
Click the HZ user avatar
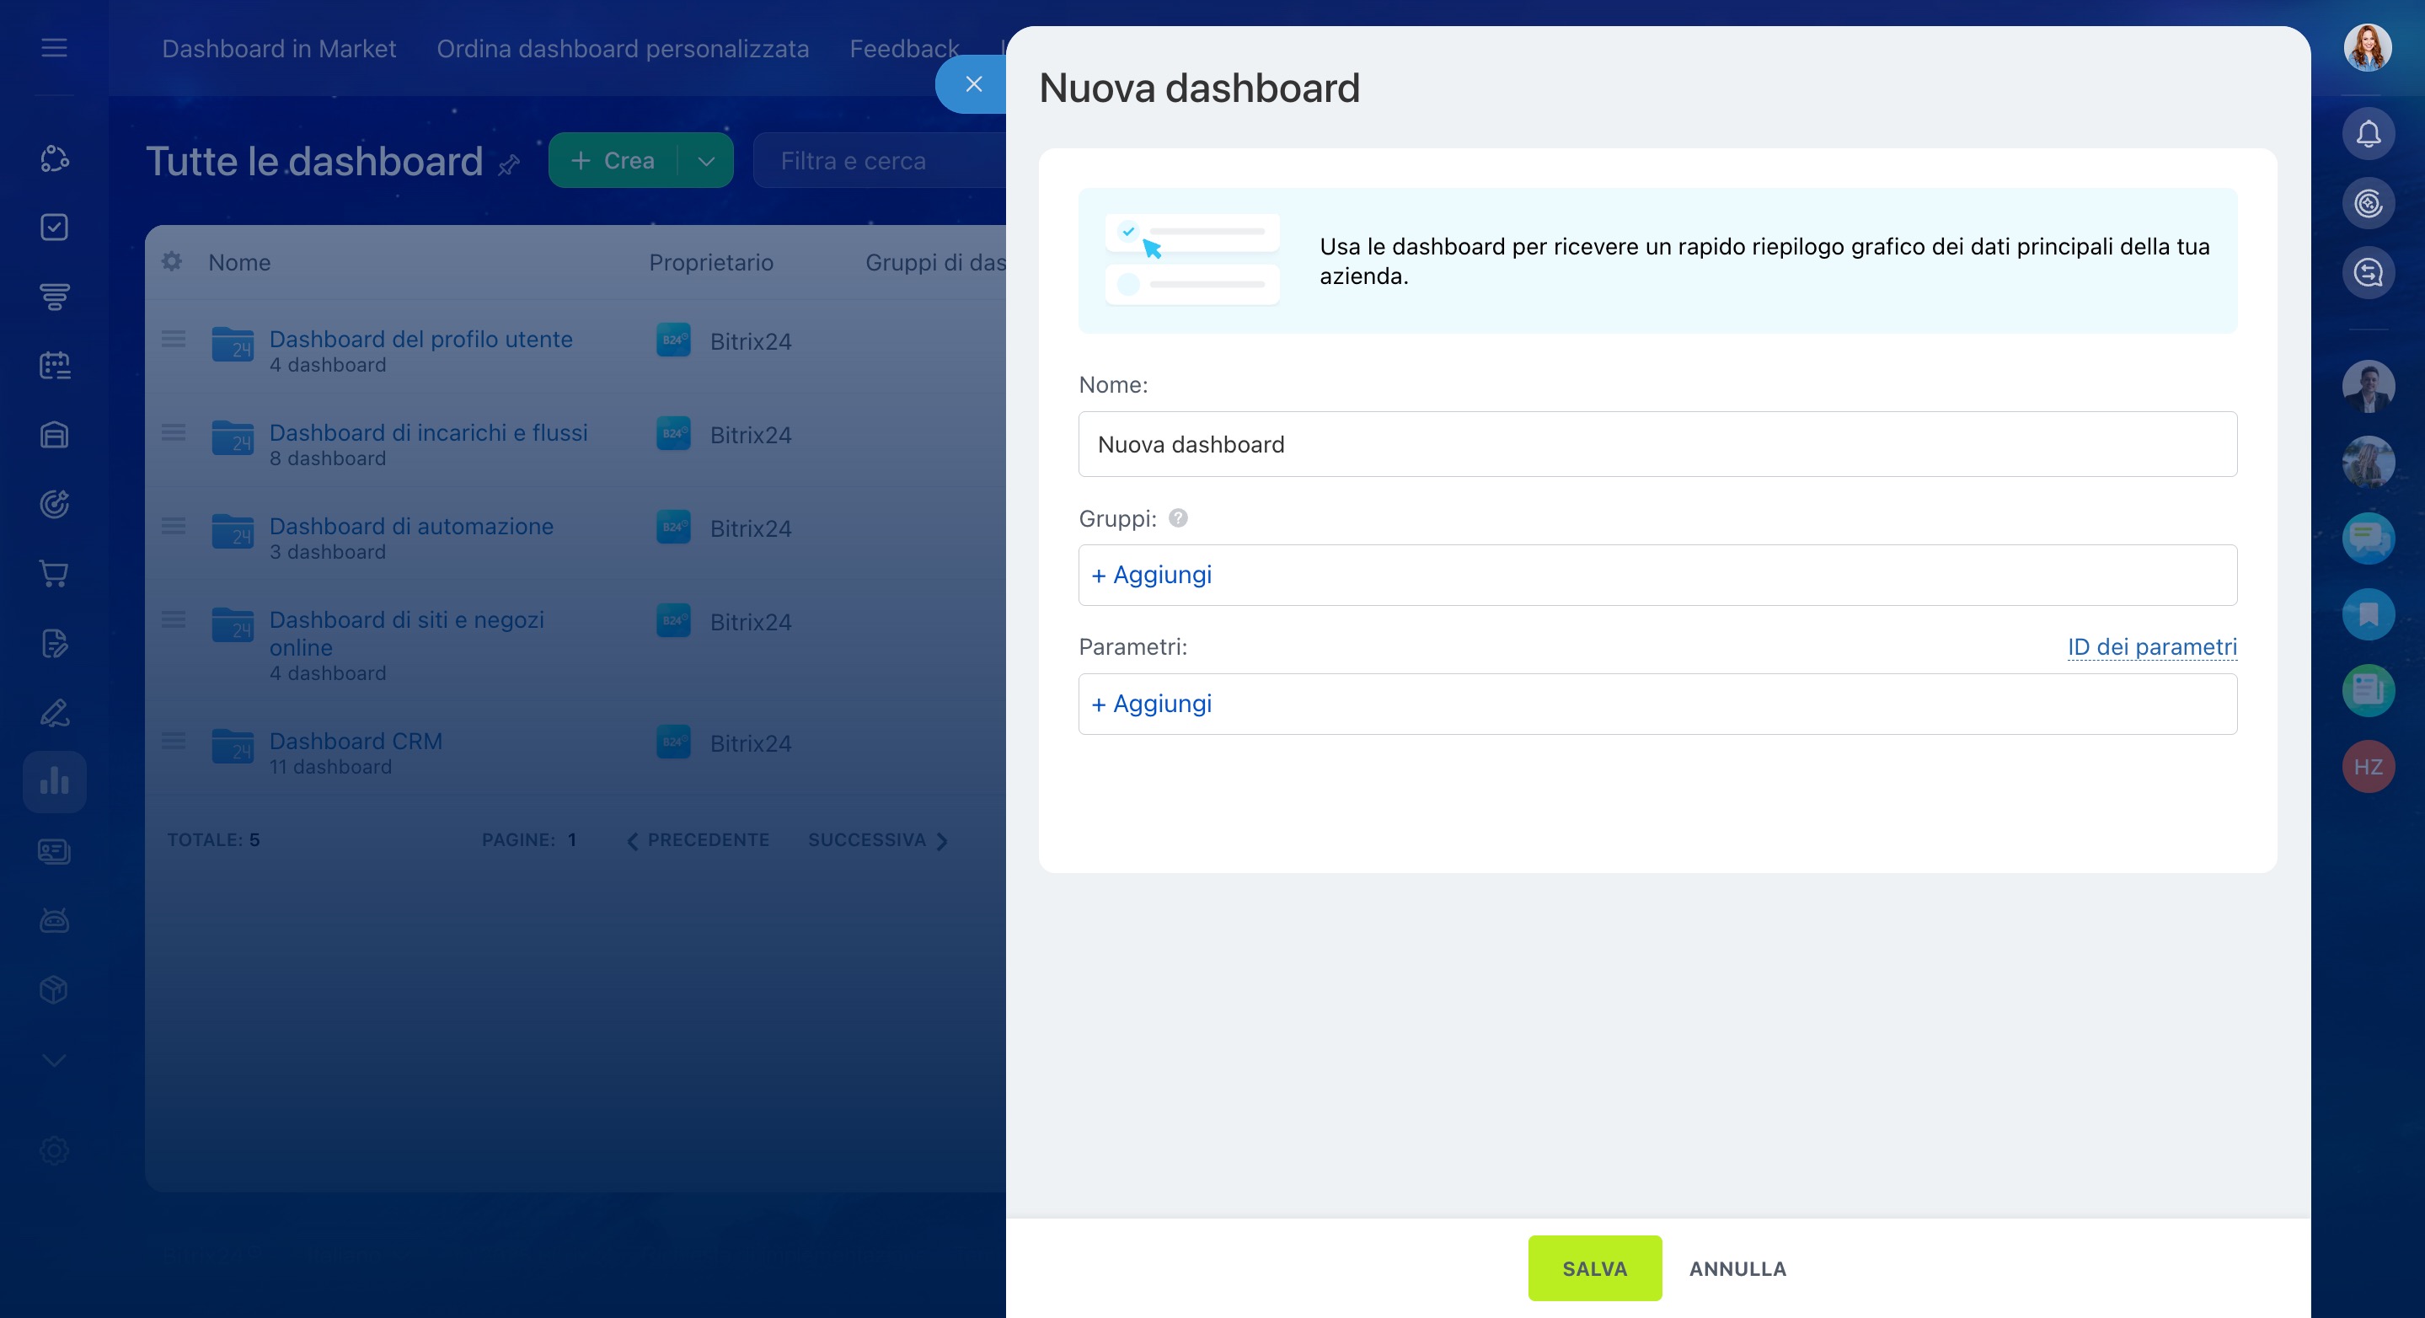point(2368,766)
